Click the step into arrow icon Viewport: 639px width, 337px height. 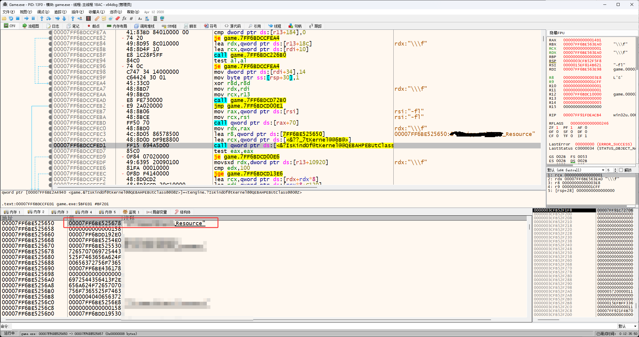point(42,18)
